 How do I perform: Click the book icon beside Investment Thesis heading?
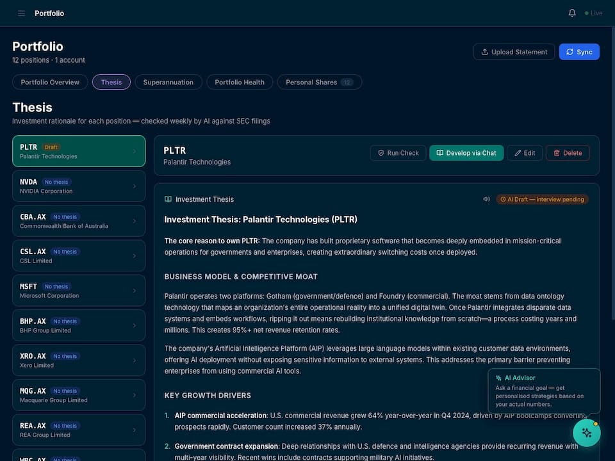tap(168, 199)
